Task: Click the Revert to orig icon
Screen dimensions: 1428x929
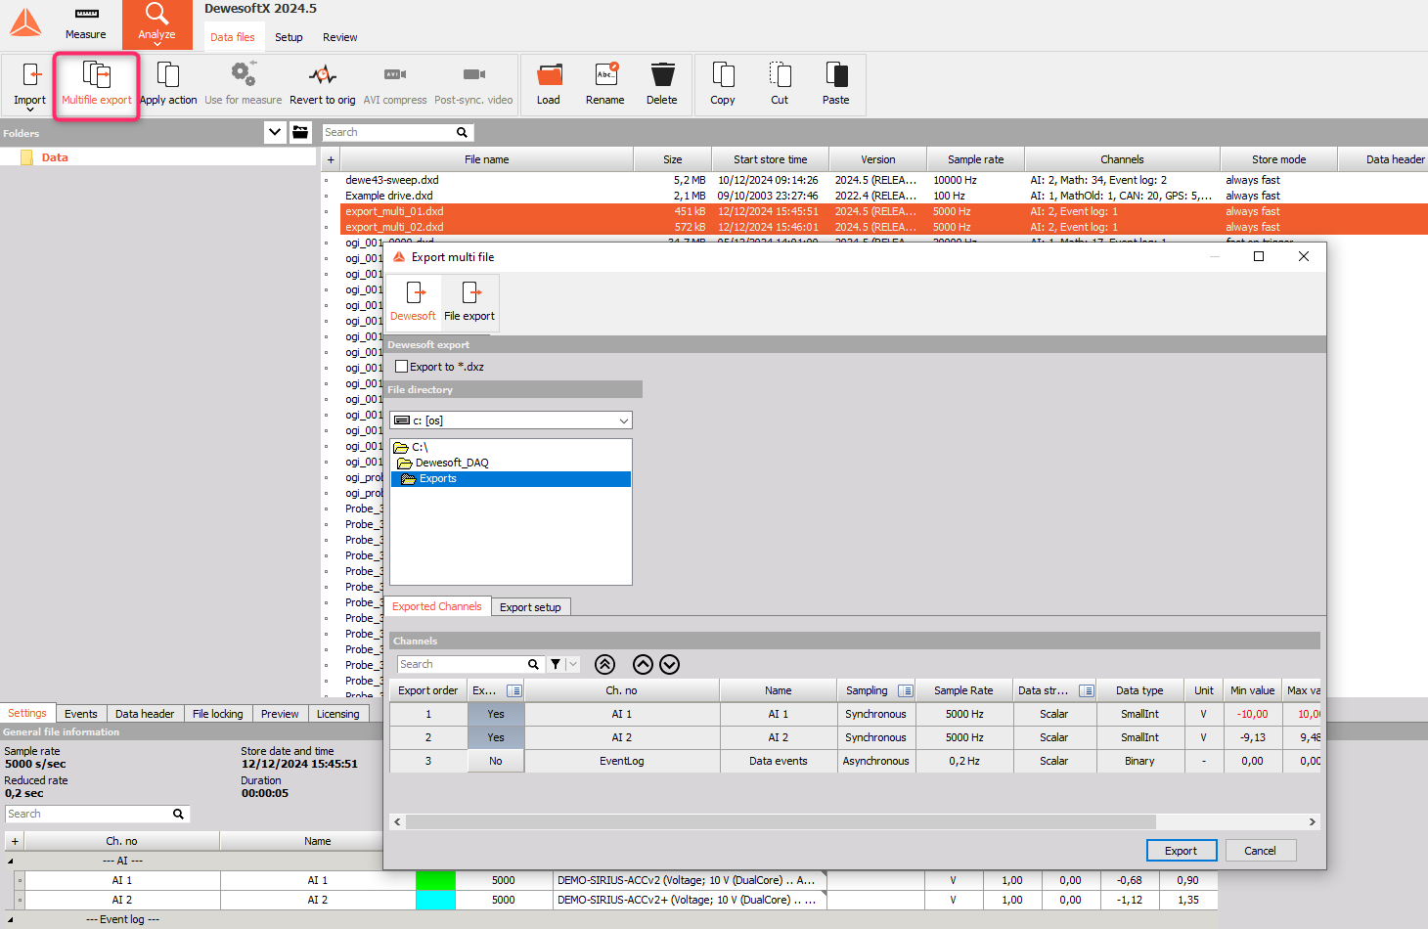Action: coord(322,74)
